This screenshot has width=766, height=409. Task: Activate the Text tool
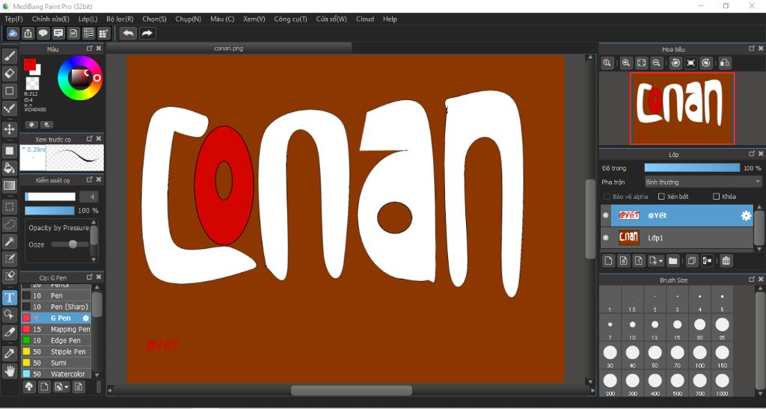point(9,298)
